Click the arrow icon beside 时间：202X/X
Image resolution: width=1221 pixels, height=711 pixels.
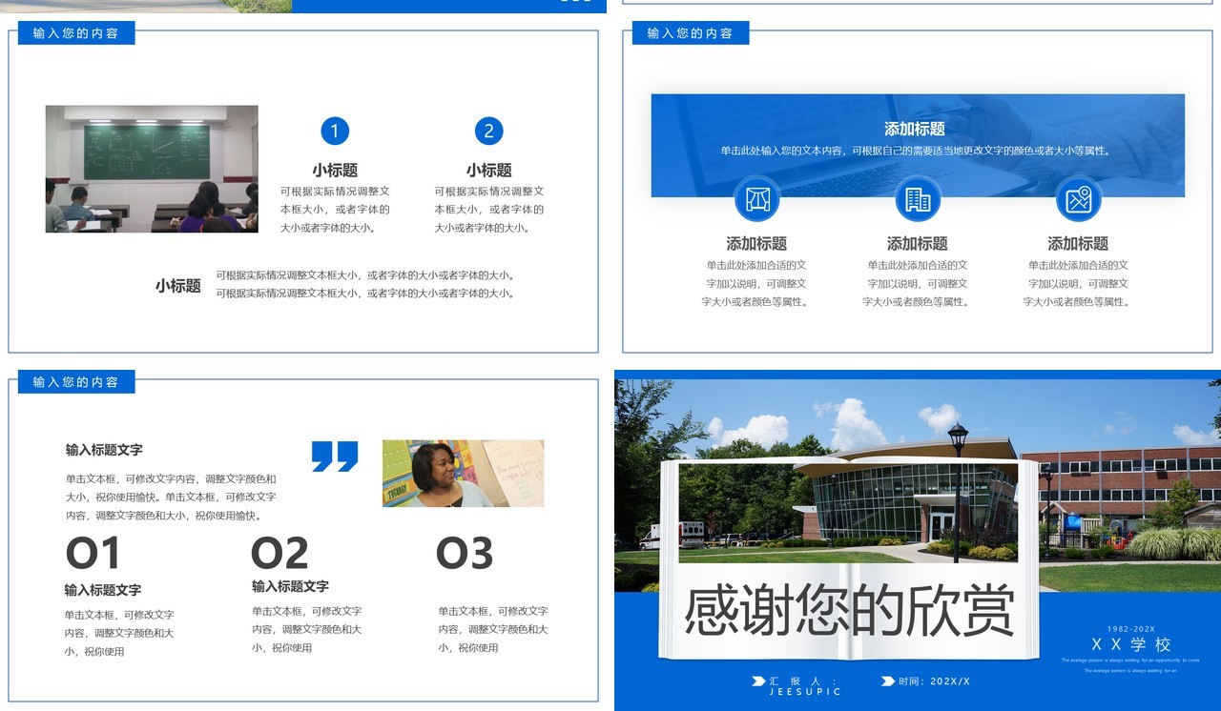click(889, 681)
